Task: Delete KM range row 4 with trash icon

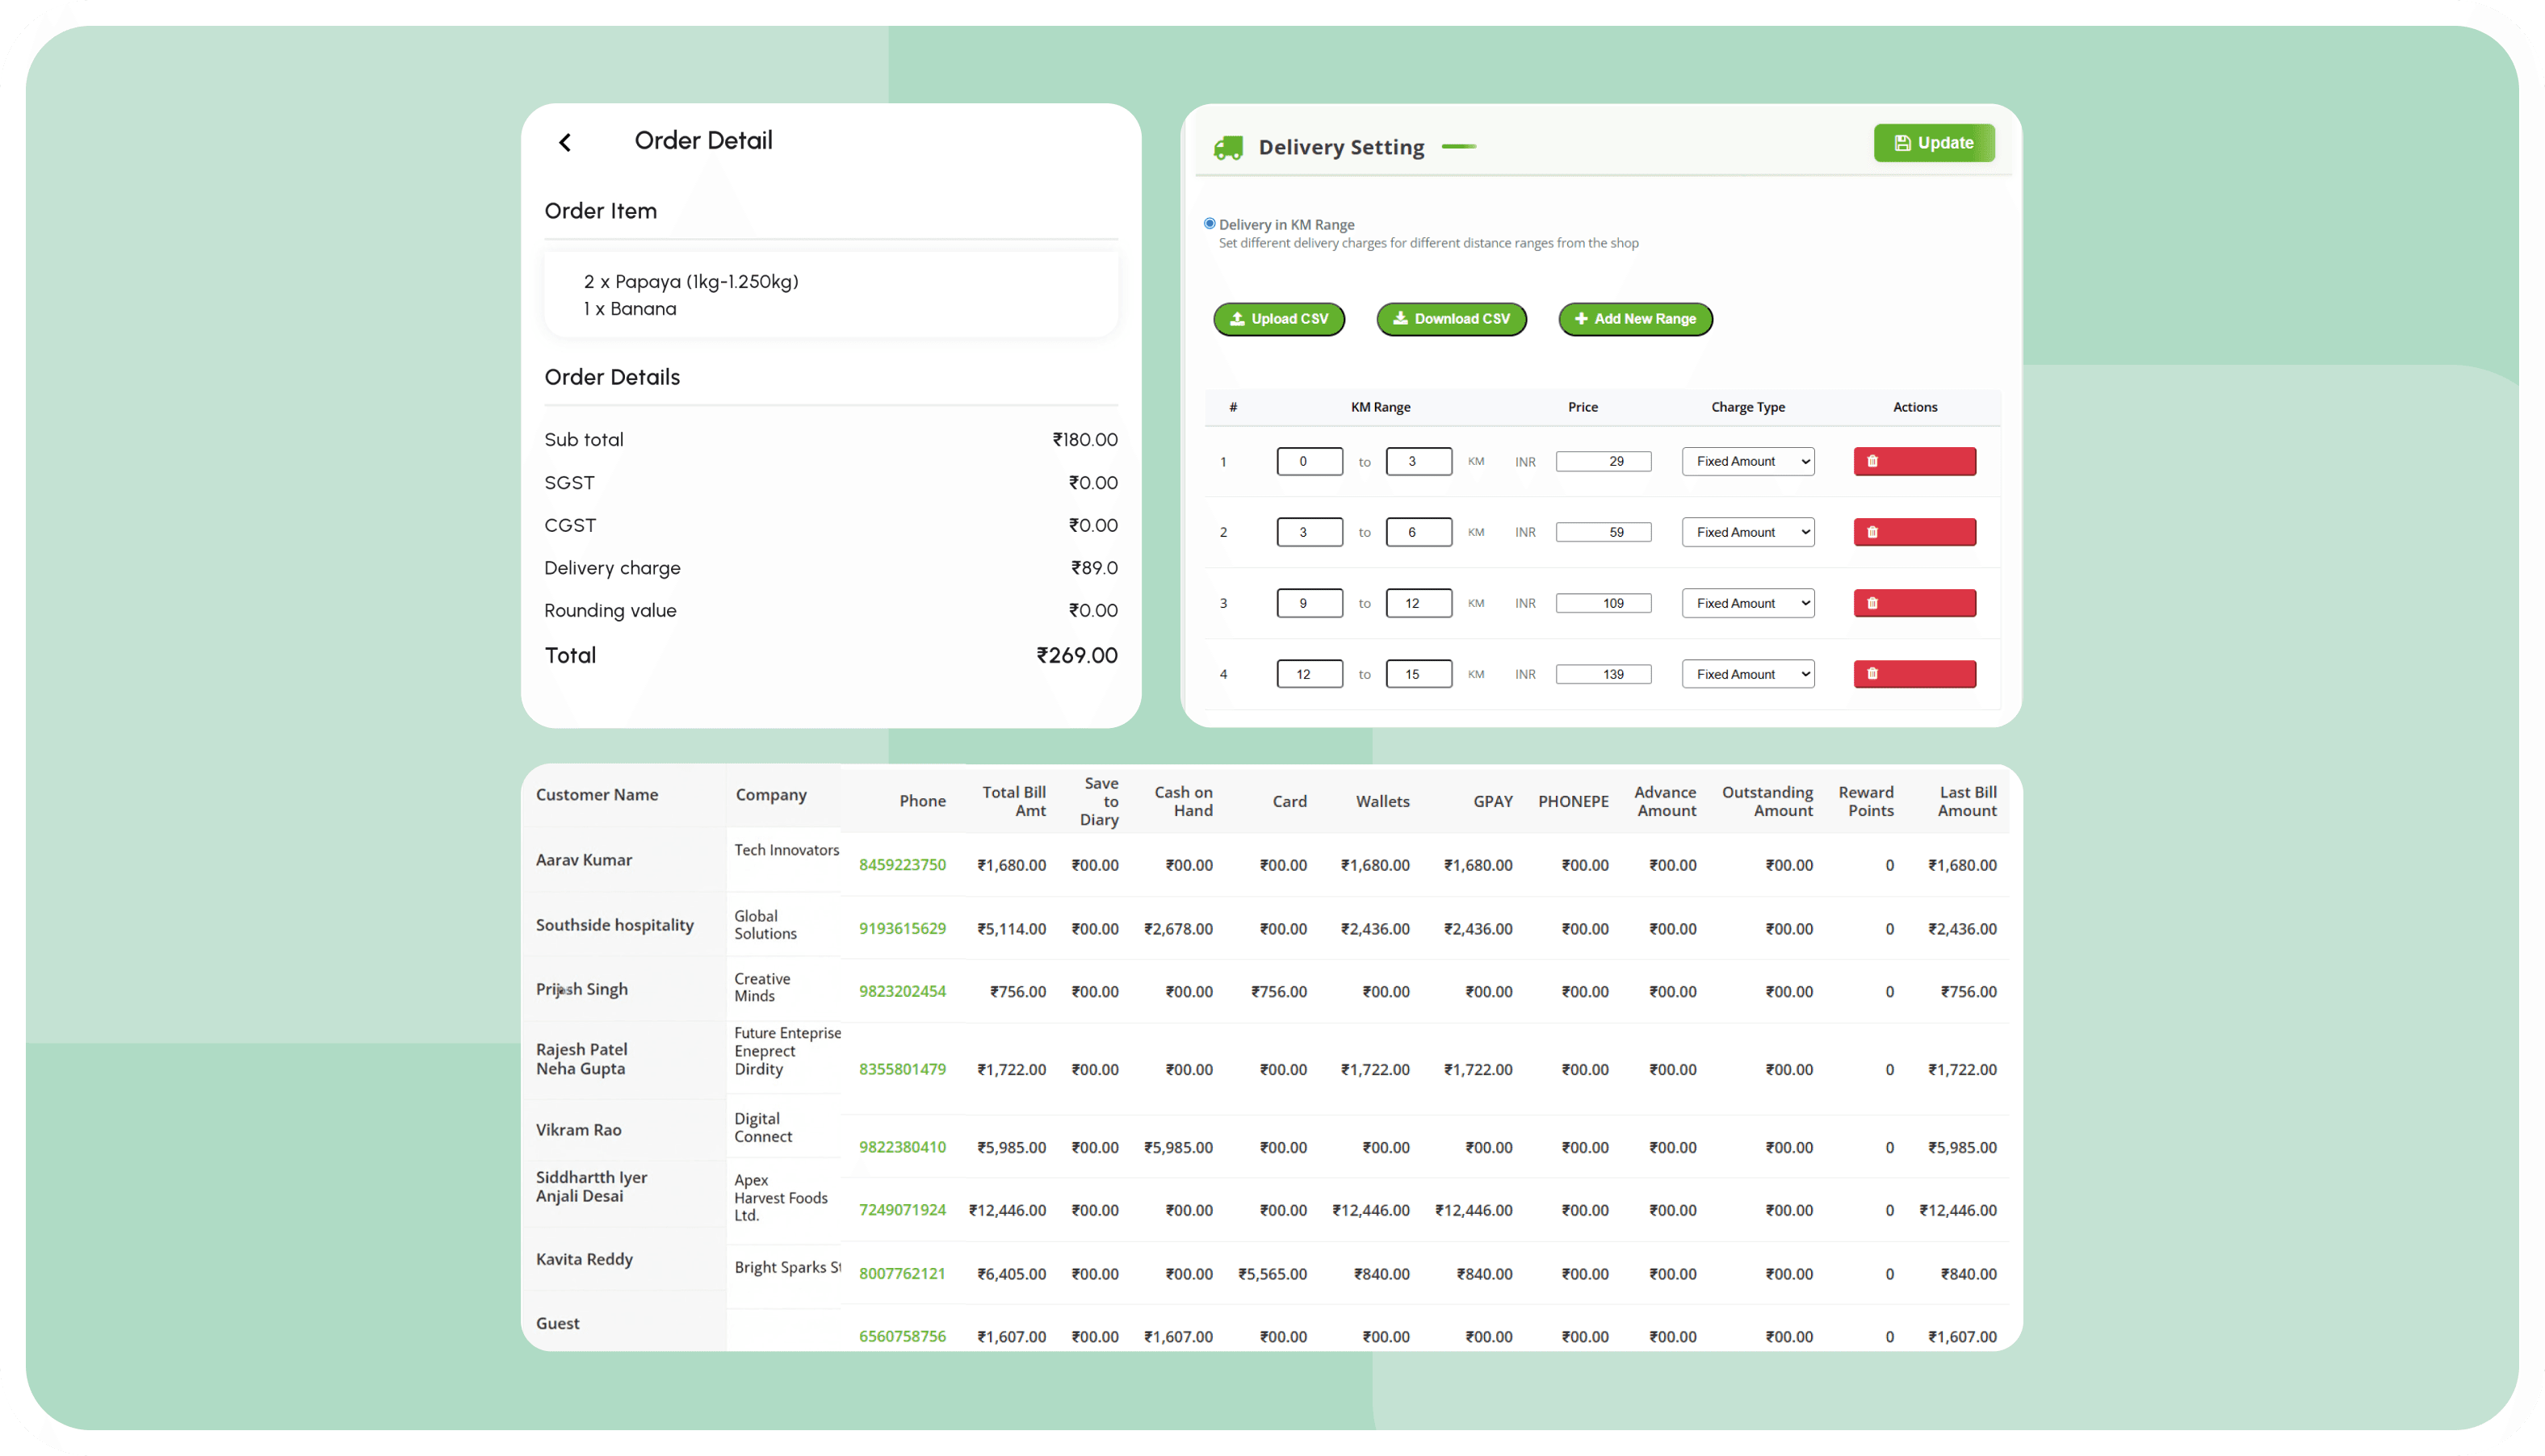Action: [x=1914, y=674]
